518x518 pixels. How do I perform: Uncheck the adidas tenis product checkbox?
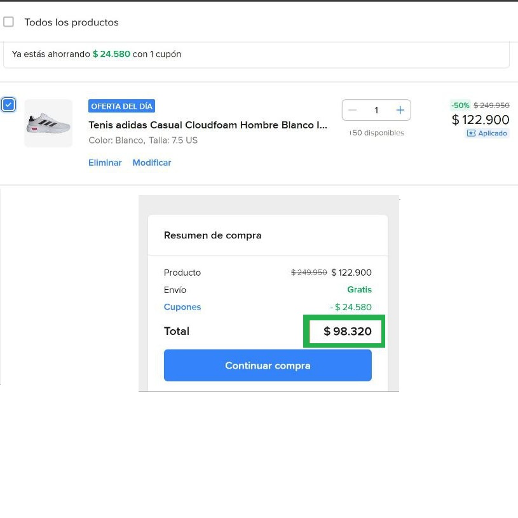pyautogui.click(x=8, y=105)
